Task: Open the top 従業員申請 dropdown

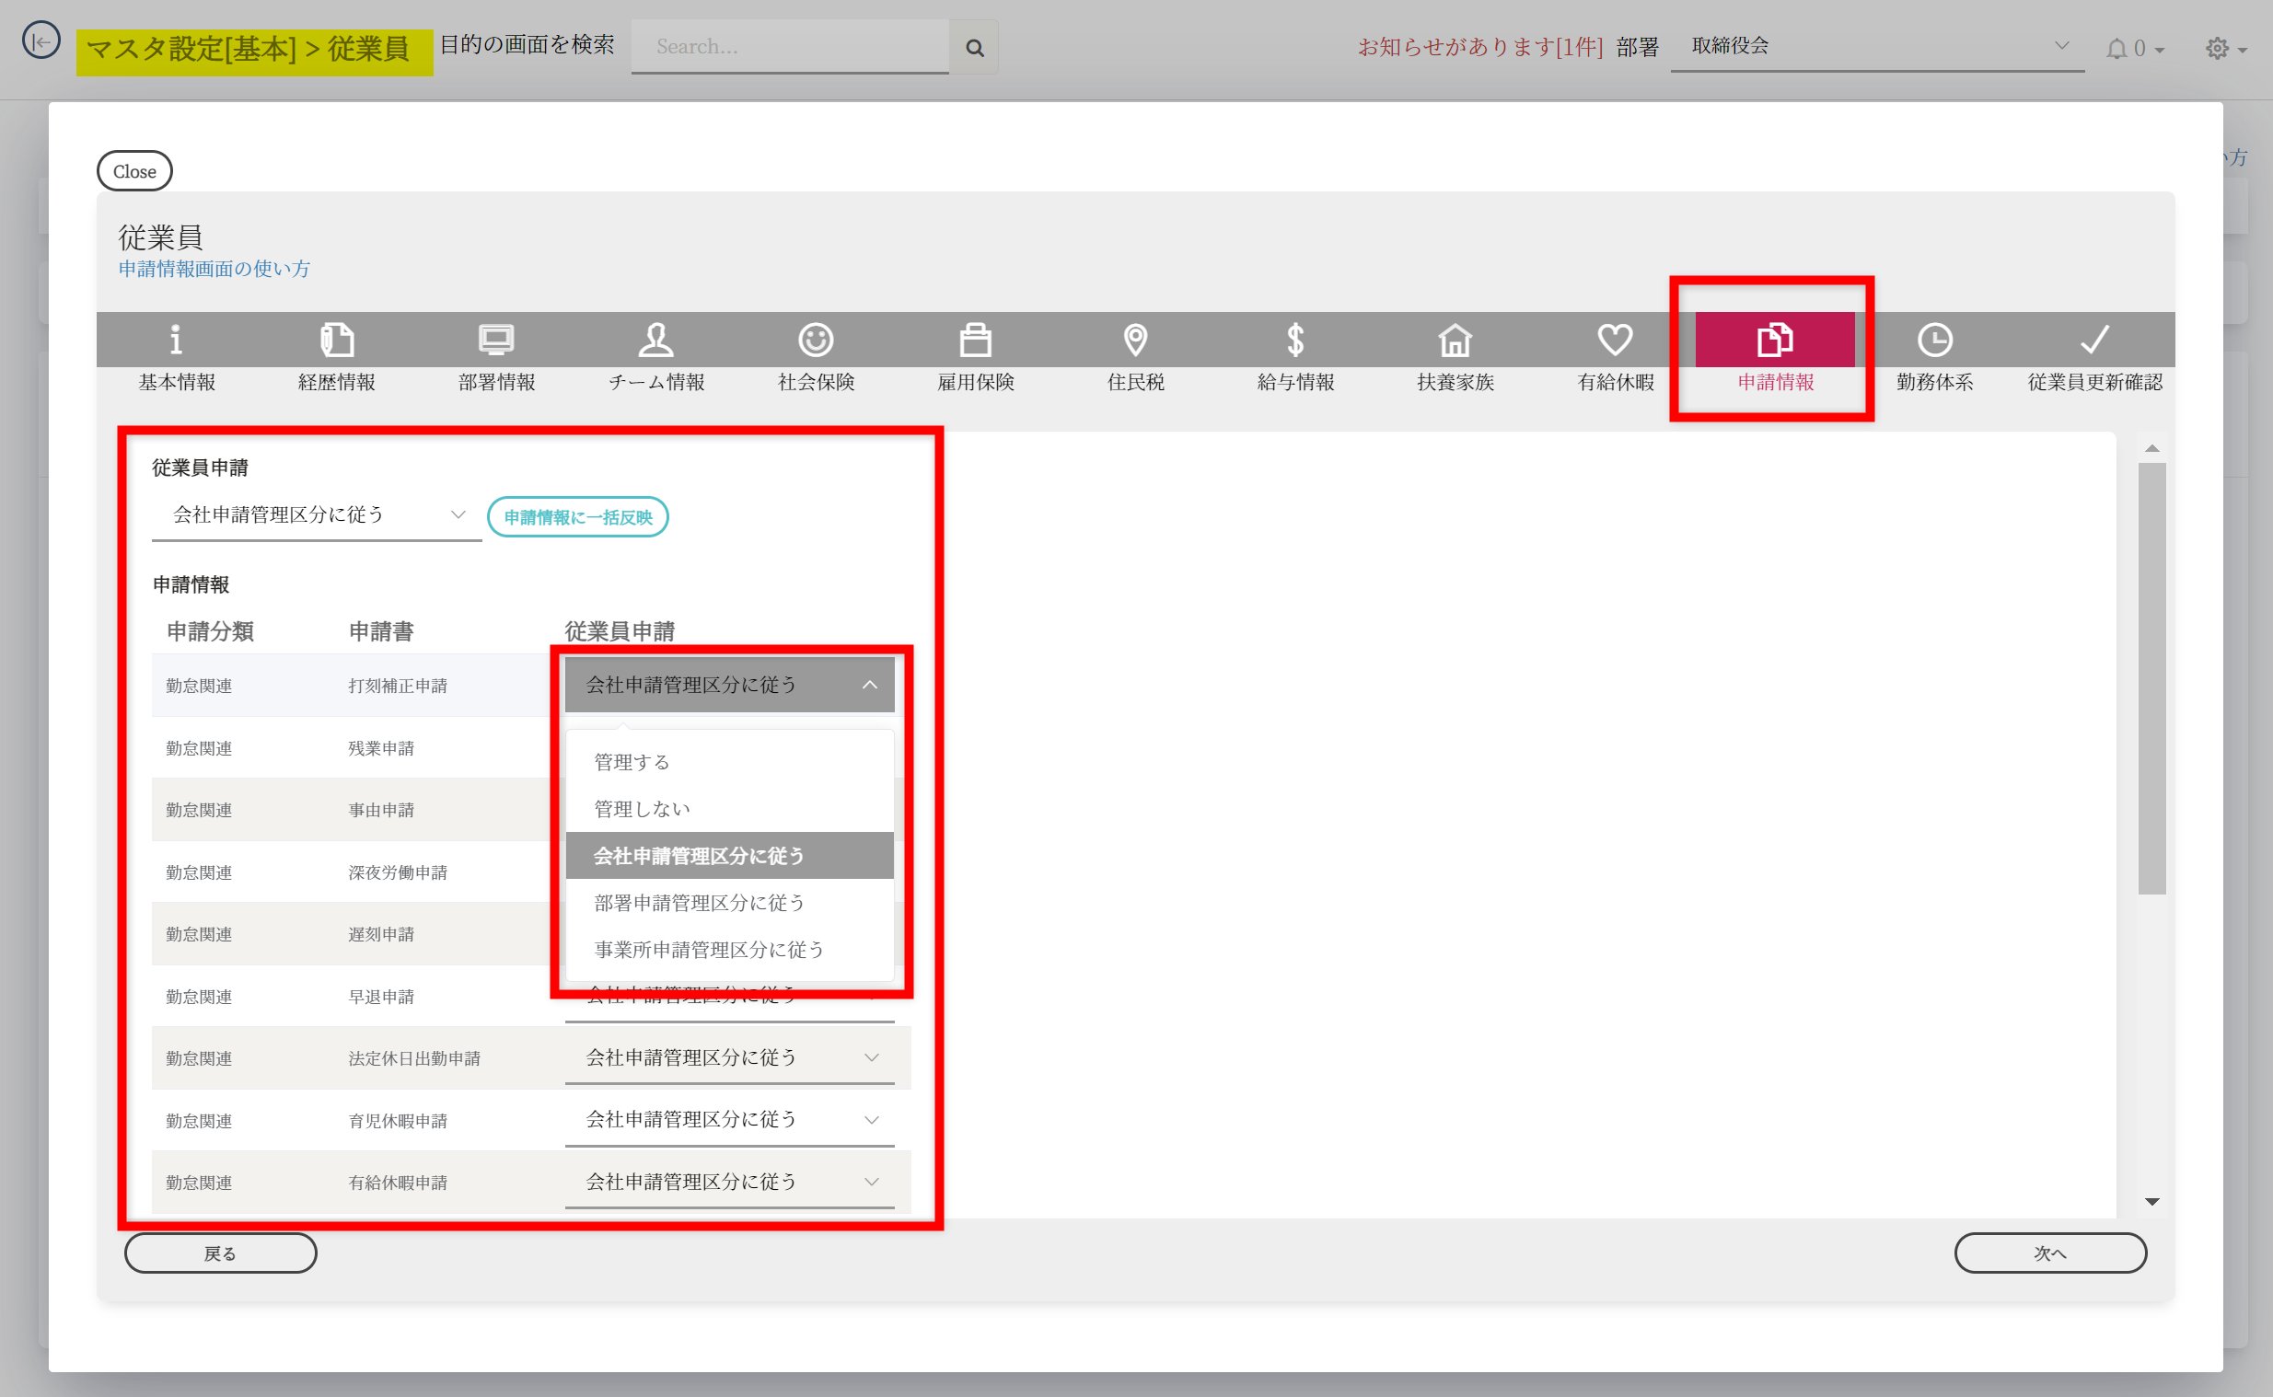Action: [x=316, y=514]
